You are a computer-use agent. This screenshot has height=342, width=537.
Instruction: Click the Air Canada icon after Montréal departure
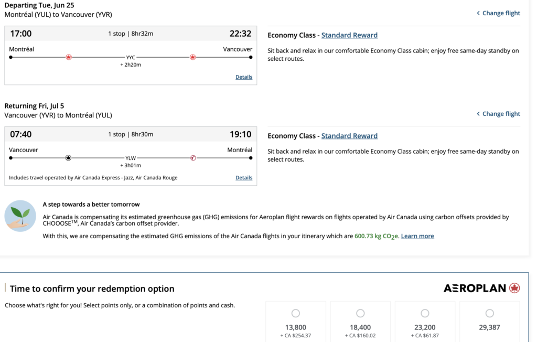click(x=69, y=57)
